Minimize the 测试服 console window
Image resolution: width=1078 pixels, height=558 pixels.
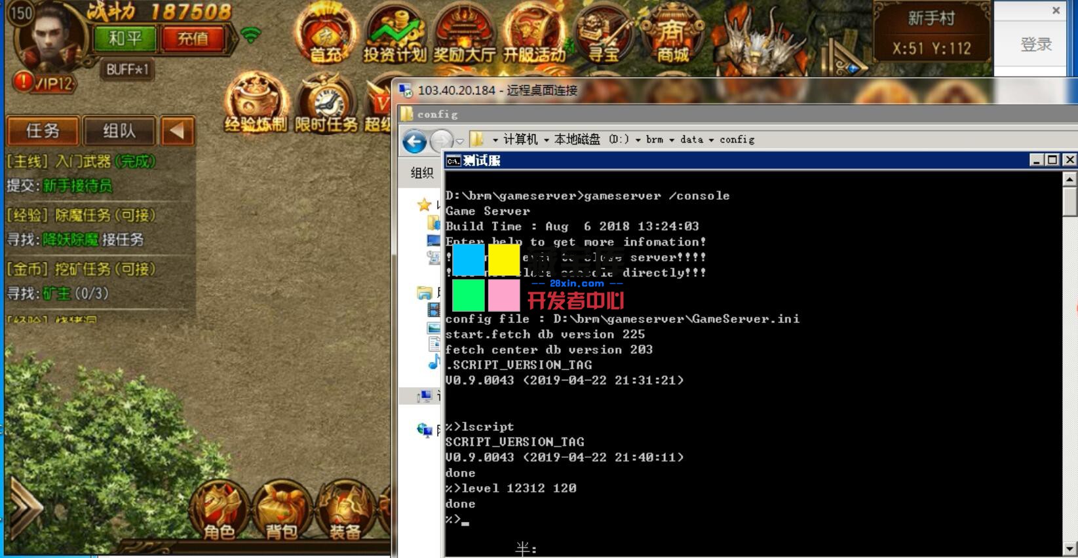pyautogui.click(x=1037, y=160)
